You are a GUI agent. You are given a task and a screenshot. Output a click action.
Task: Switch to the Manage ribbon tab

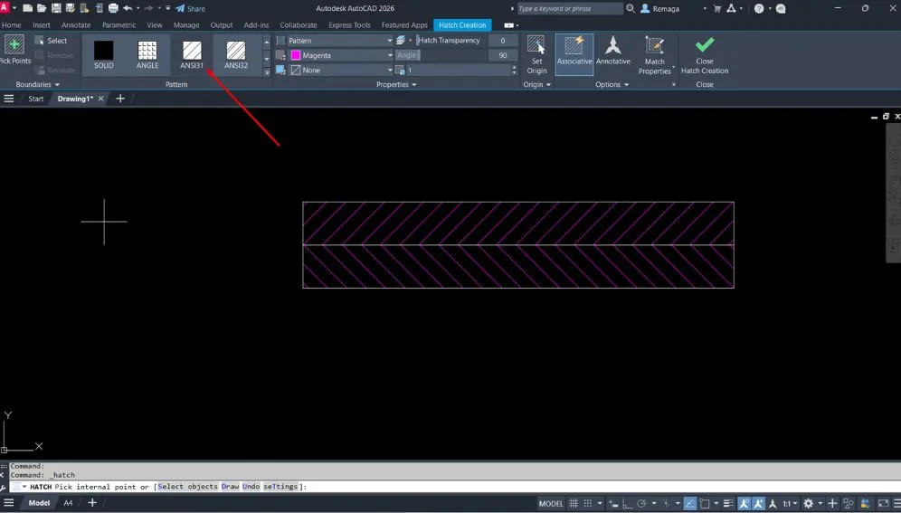[x=186, y=25]
